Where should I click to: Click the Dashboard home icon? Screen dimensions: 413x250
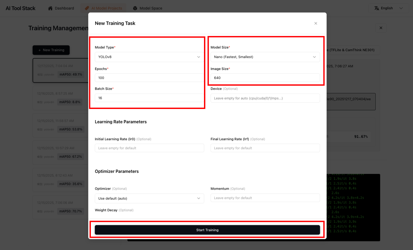[x=50, y=8]
